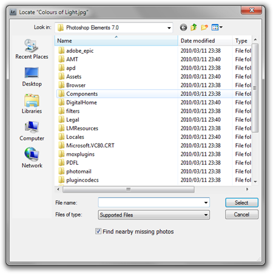Click the scroll right arrow

pyautogui.click(x=247, y=189)
